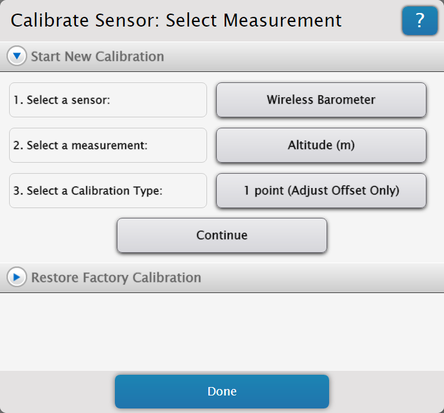Select the Restore Factory Calibration heading text
444x413 pixels.
pyautogui.click(x=116, y=277)
